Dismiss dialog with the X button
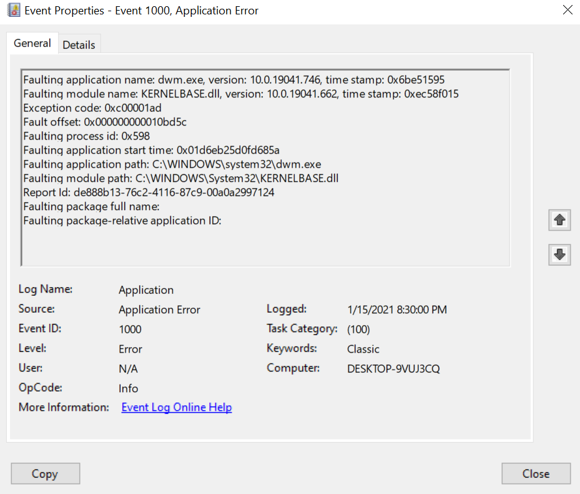The height and width of the screenshot is (494, 580). pos(568,10)
